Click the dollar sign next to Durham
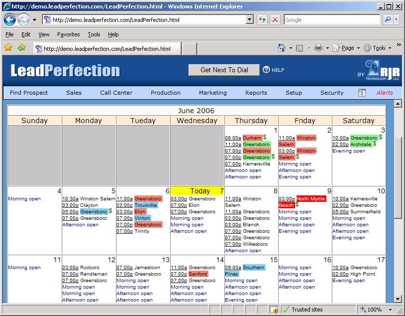Screen dimensions: 405x316 pos(265,137)
